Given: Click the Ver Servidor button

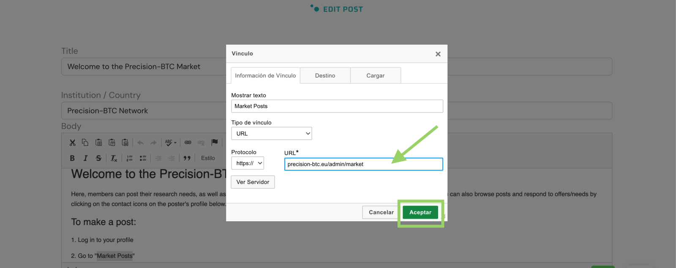Looking at the screenshot, I should click(253, 182).
